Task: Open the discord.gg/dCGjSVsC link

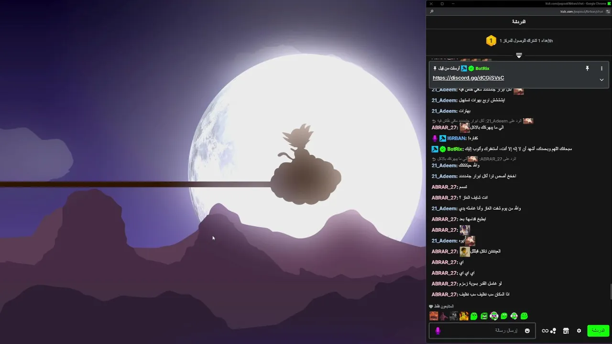Action: [x=468, y=78]
